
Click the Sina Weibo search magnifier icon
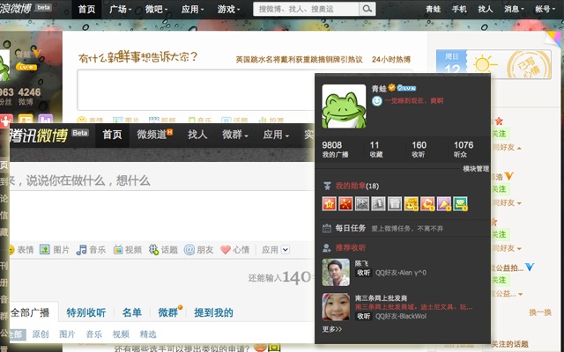point(367,9)
